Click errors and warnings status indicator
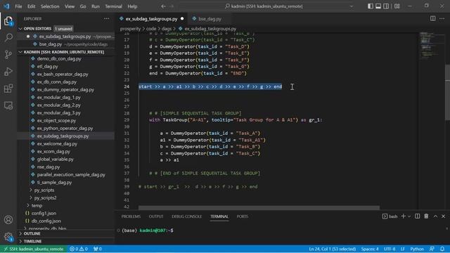This screenshot has height=253, width=450. [79, 249]
